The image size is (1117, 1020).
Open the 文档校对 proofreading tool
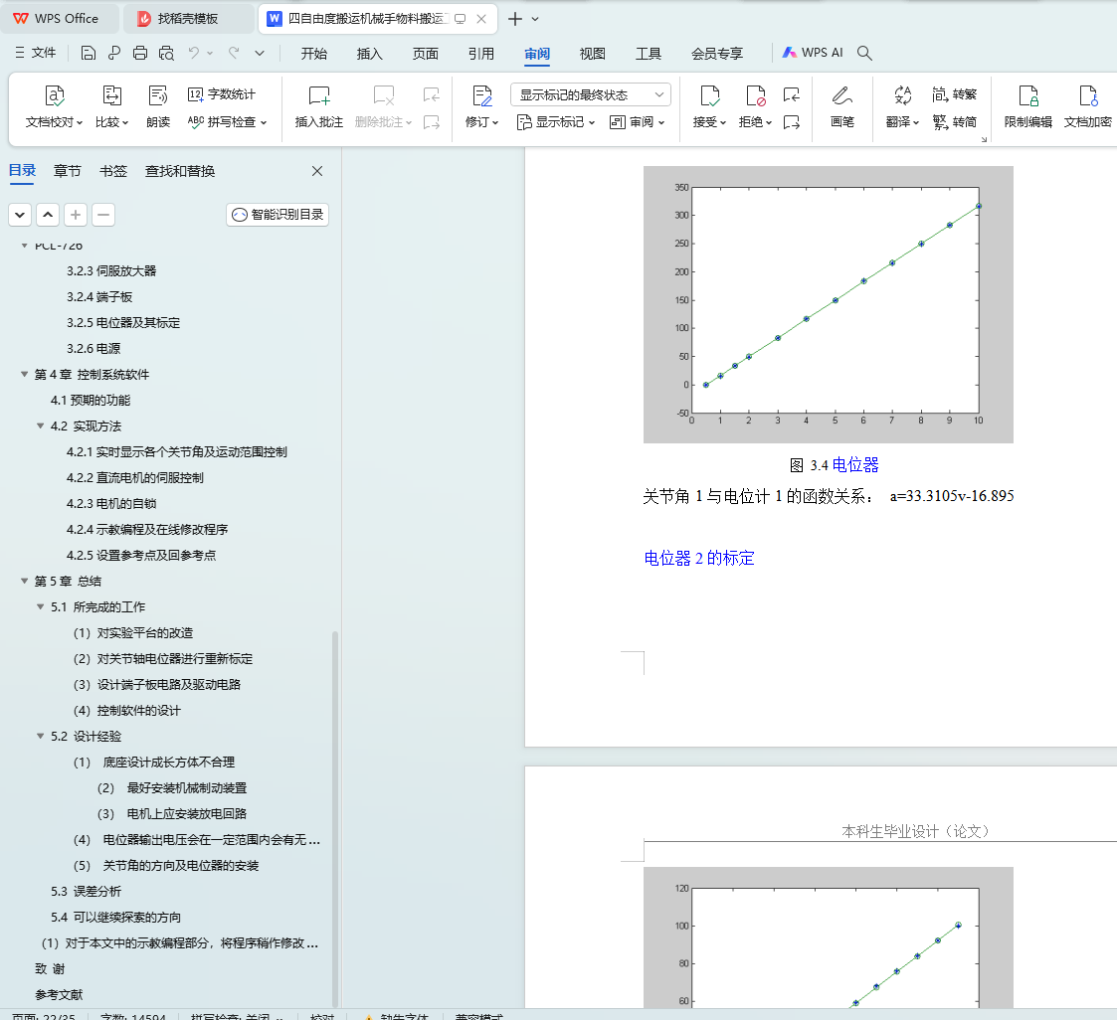54,106
